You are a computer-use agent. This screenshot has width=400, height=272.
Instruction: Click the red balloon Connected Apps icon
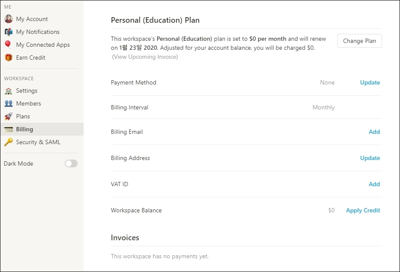tap(9, 45)
